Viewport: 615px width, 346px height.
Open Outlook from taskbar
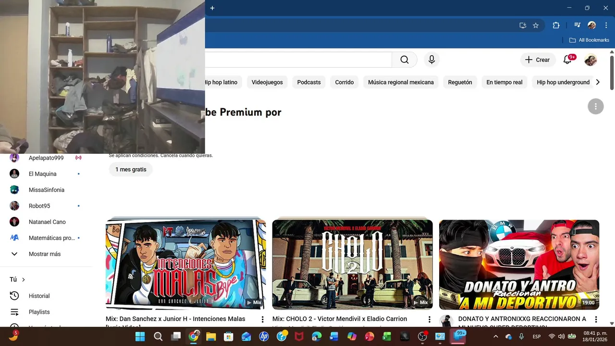(246, 336)
